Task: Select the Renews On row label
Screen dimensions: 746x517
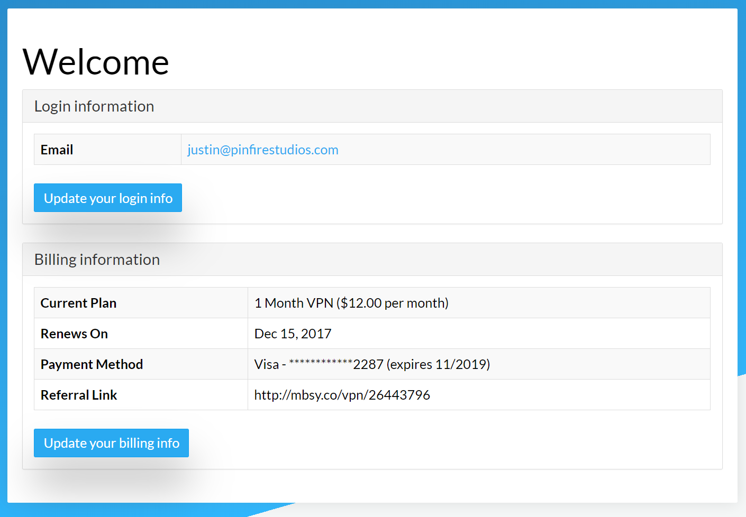Action: click(74, 334)
